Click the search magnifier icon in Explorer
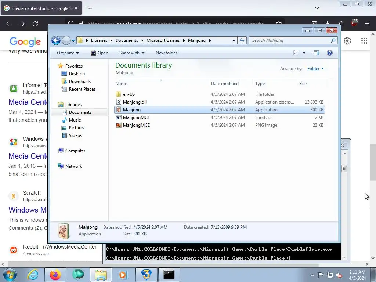 click(333, 40)
